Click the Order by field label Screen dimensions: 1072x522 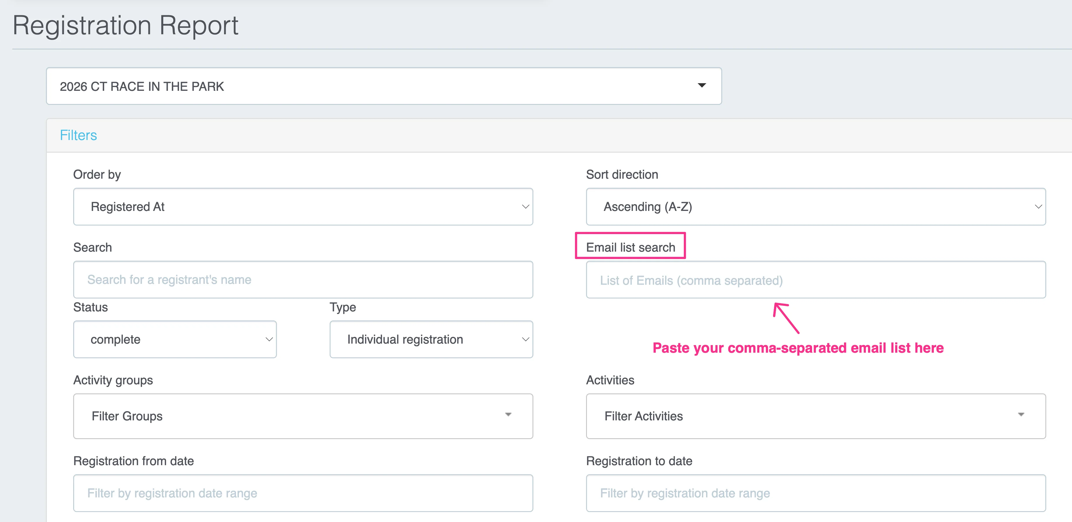[x=97, y=174]
